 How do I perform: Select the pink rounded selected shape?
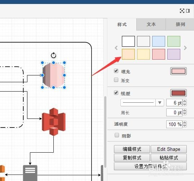(53, 75)
